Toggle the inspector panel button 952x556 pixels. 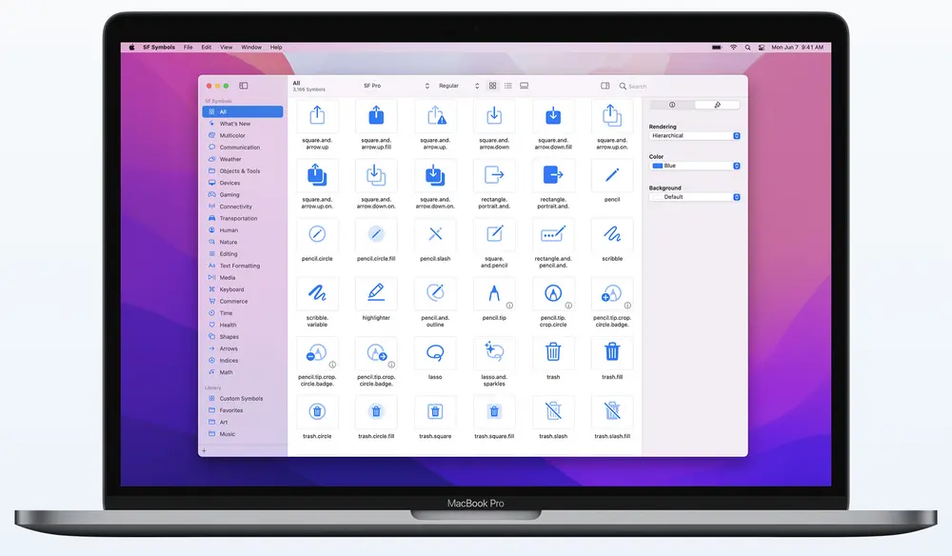click(x=605, y=86)
